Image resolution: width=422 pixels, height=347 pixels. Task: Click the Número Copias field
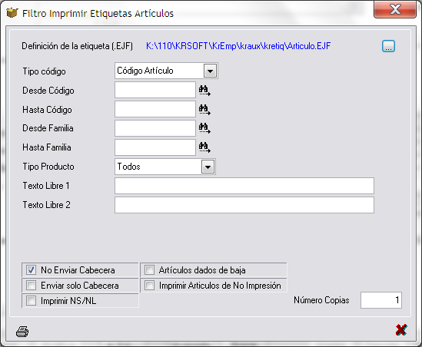pos(381,300)
